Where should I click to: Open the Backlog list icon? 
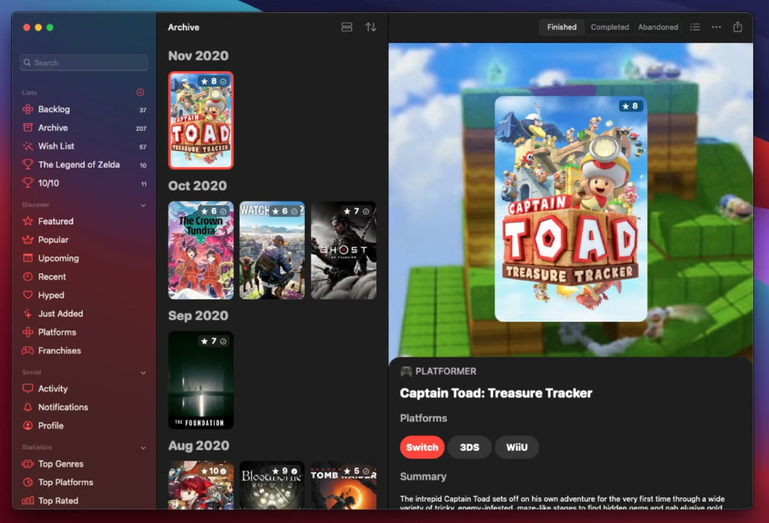pyautogui.click(x=28, y=110)
